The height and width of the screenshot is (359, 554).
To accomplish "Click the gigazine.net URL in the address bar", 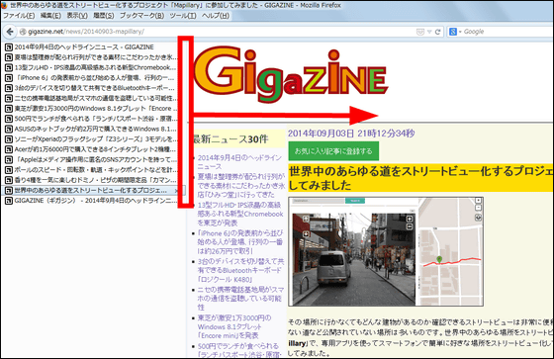I will point(86,32).
